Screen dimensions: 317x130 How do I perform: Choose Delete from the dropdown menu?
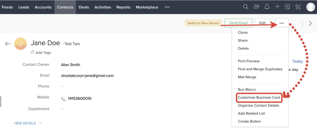[243, 48]
